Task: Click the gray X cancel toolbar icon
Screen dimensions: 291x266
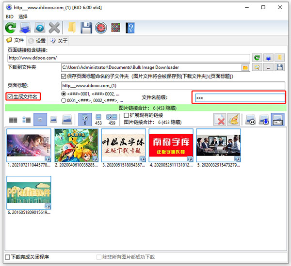Action: coord(54,28)
